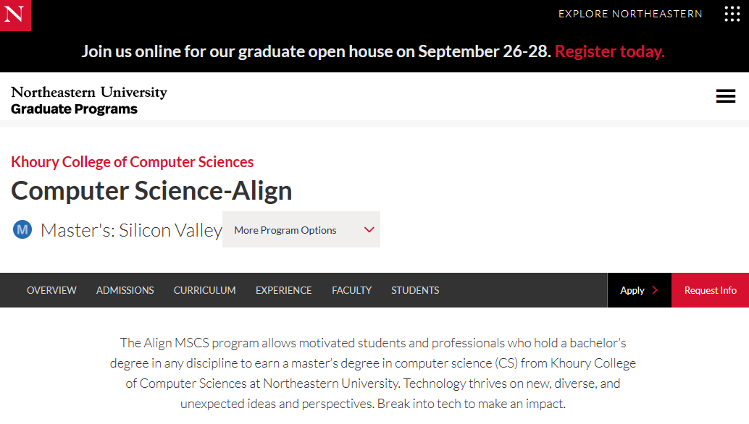Open the Explore Northeastern menu
Viewport: 749px width, 424px height.
pyautogui.click(x=630, y=14)
